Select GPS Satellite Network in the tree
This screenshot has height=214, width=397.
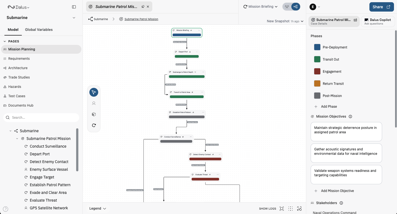49,208
